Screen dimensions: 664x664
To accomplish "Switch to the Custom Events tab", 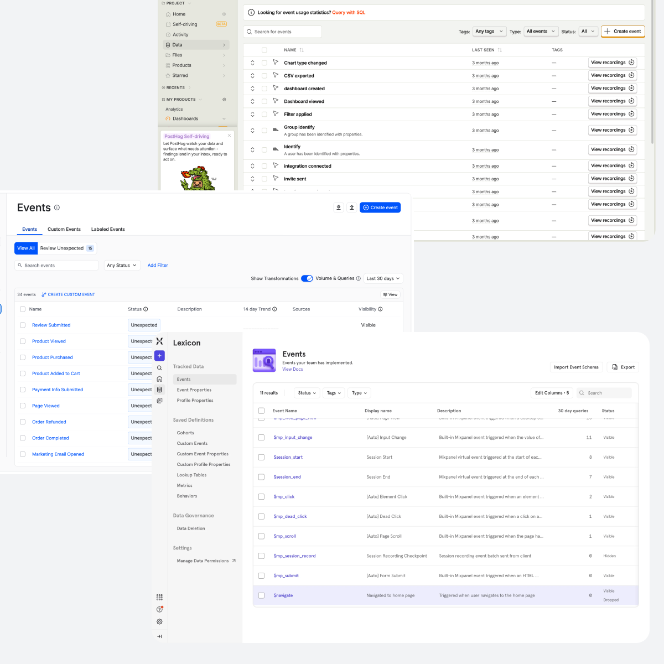I will coord(64,229).
